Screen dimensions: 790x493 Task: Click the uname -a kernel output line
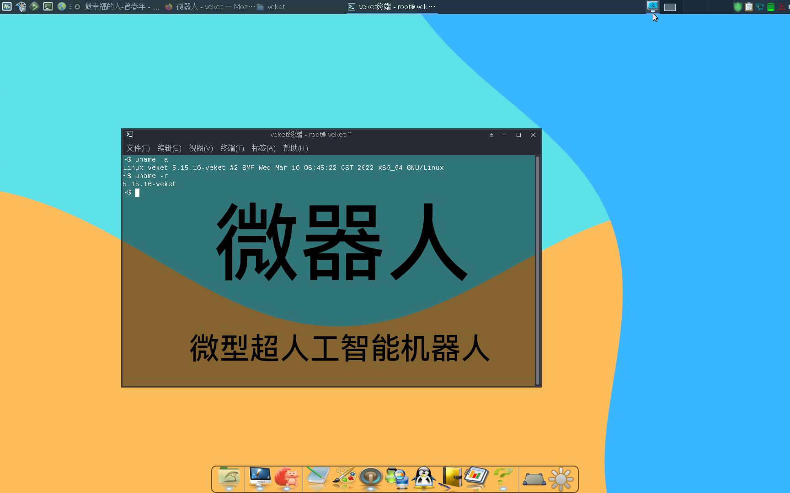pos(283,168)
